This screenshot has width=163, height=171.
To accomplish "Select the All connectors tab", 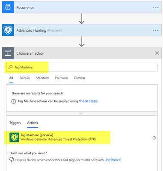I will 11,78.
